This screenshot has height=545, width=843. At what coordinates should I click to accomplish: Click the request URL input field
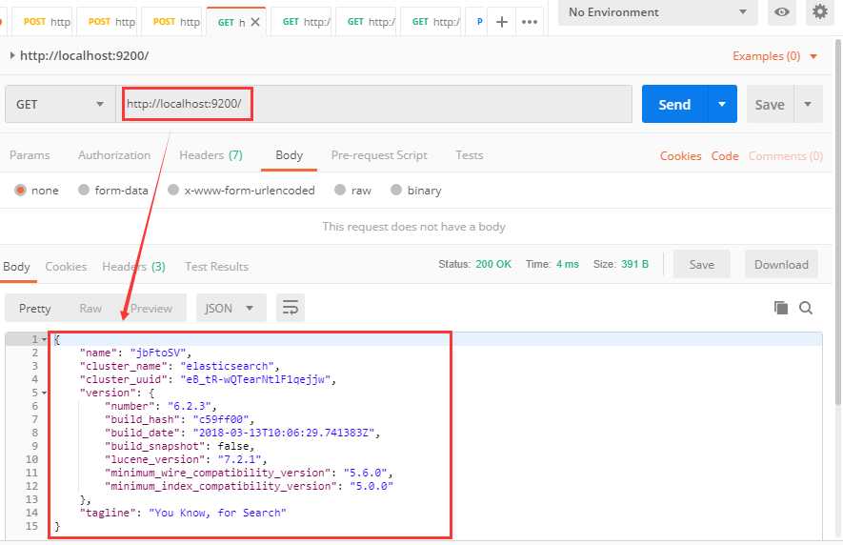[x=373, y=104]
